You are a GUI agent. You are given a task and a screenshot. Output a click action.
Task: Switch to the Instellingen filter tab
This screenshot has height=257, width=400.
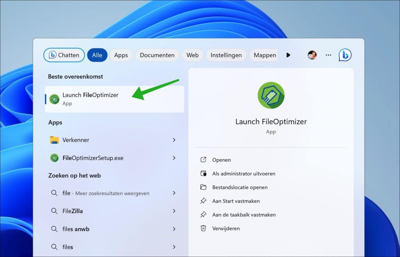(x=226, y=55)
